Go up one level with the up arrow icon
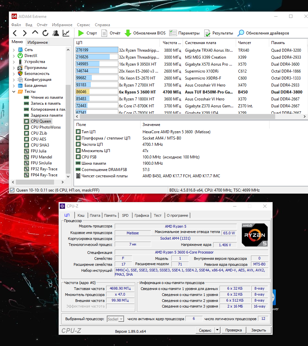The width and height of the screenshot is (308, 346). coord(35,33)
